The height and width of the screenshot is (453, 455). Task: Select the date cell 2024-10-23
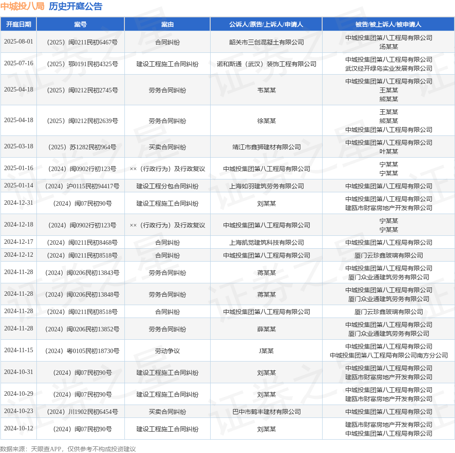point(19,411)
